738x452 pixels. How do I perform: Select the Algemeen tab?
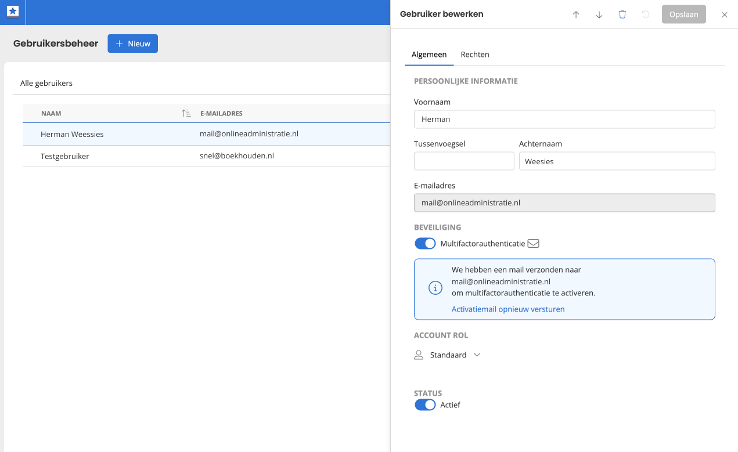[x=429, y=55]
